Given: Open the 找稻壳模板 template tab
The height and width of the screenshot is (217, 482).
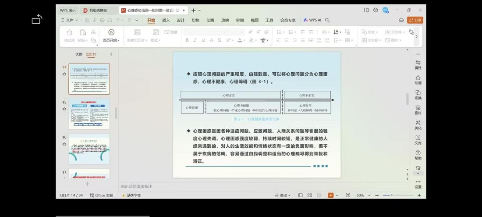Looking at the screenshot, I should pos(98,10).
